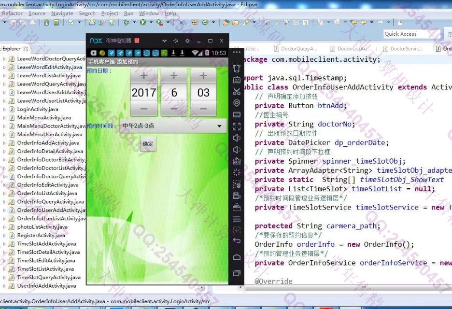Open Android SDK Manager toolbar icon
452x309 pixels.
[x=47, y=22]
